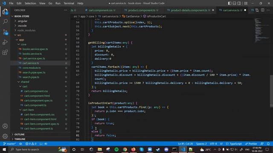273x153 pixels.
Task: Open the Manage gear icon
Action: click(5, 136)
